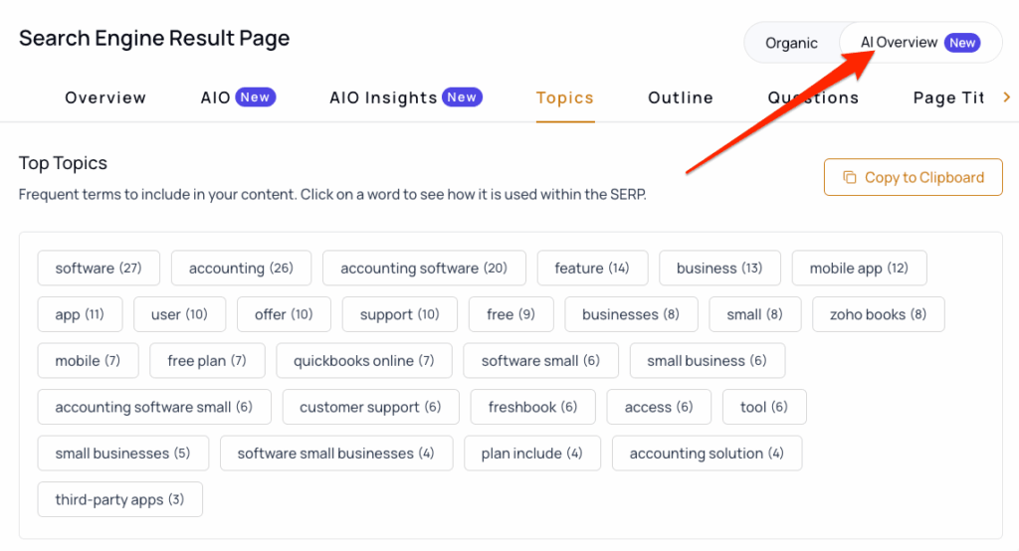This screenshot has height=551, width=1019.
Task: Open the AIO tab
Action: (238, 97)
